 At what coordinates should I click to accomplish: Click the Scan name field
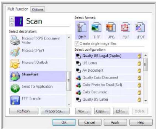pos(47,21)
